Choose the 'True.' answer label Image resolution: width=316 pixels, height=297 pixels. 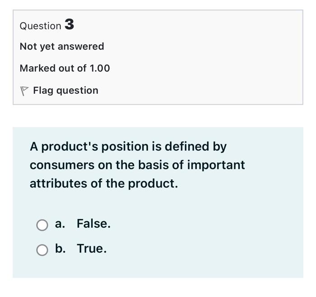pos(92,248)
